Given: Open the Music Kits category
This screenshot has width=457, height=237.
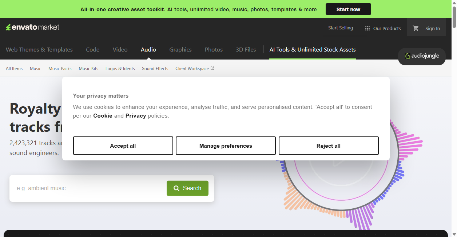Looking at the screenshot, I should point(88,68).
